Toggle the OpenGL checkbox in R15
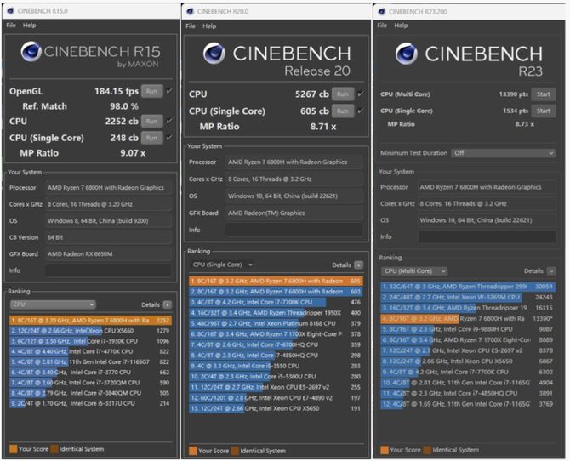The width and height of the screenshot is (570, 461). pos(169,91)
